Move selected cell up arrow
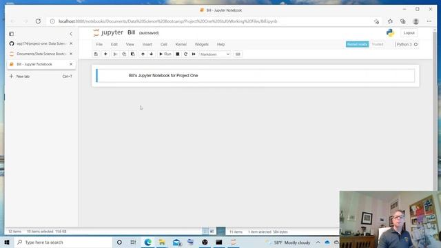Image resolution: width=441 pixels, height=248 pixels. pos(143,54)
